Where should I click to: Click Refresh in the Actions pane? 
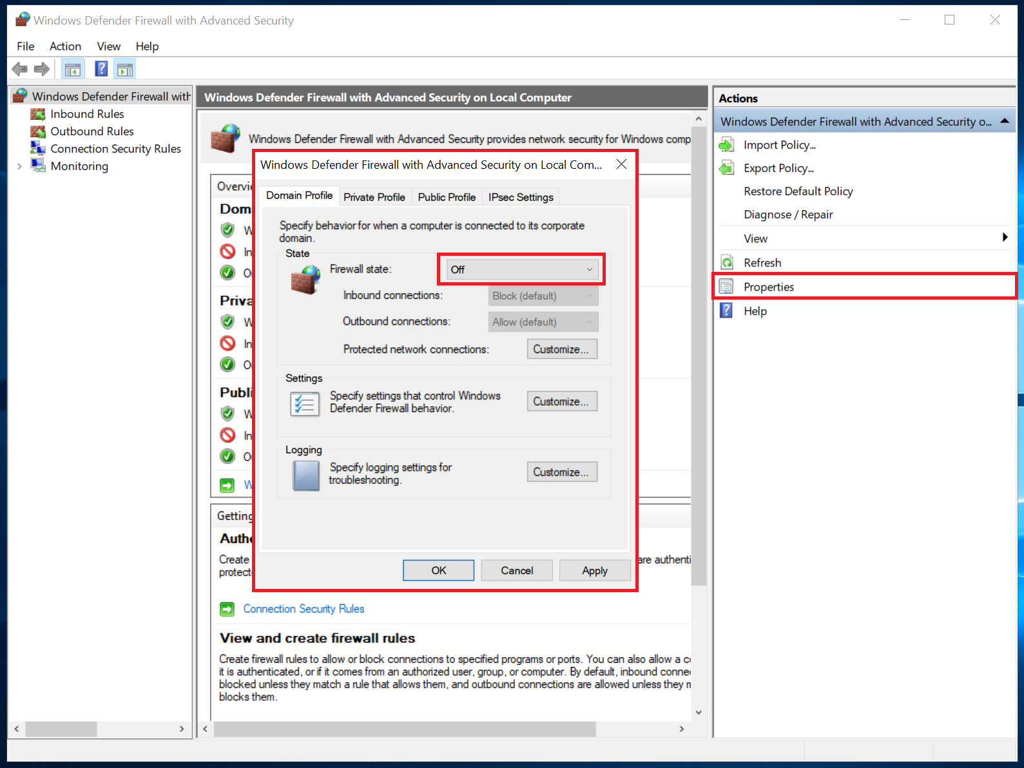[x=762, y=263]
